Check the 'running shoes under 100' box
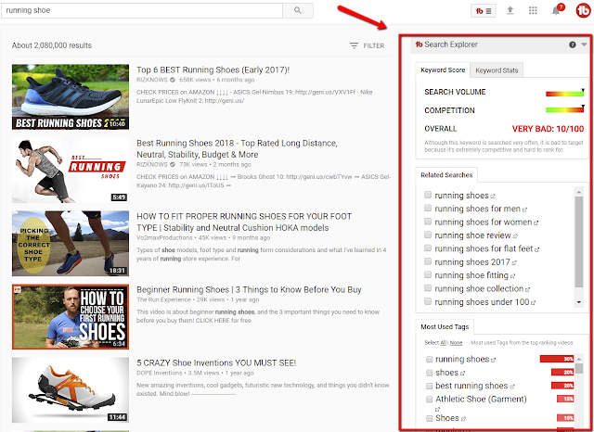This screenshot has width=594, height=432. tap(428, 301)
